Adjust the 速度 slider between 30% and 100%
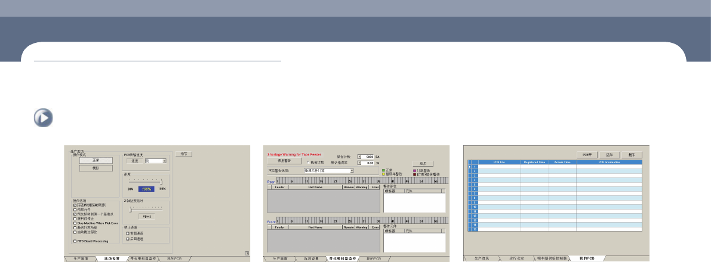 pos(146,182)
